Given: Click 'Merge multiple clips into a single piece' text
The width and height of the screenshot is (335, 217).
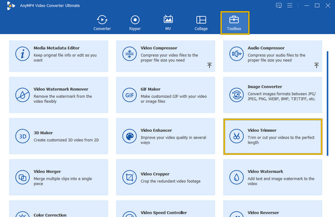Looking at the screenshot, I should pyautogui.click(x=63, y=181).
